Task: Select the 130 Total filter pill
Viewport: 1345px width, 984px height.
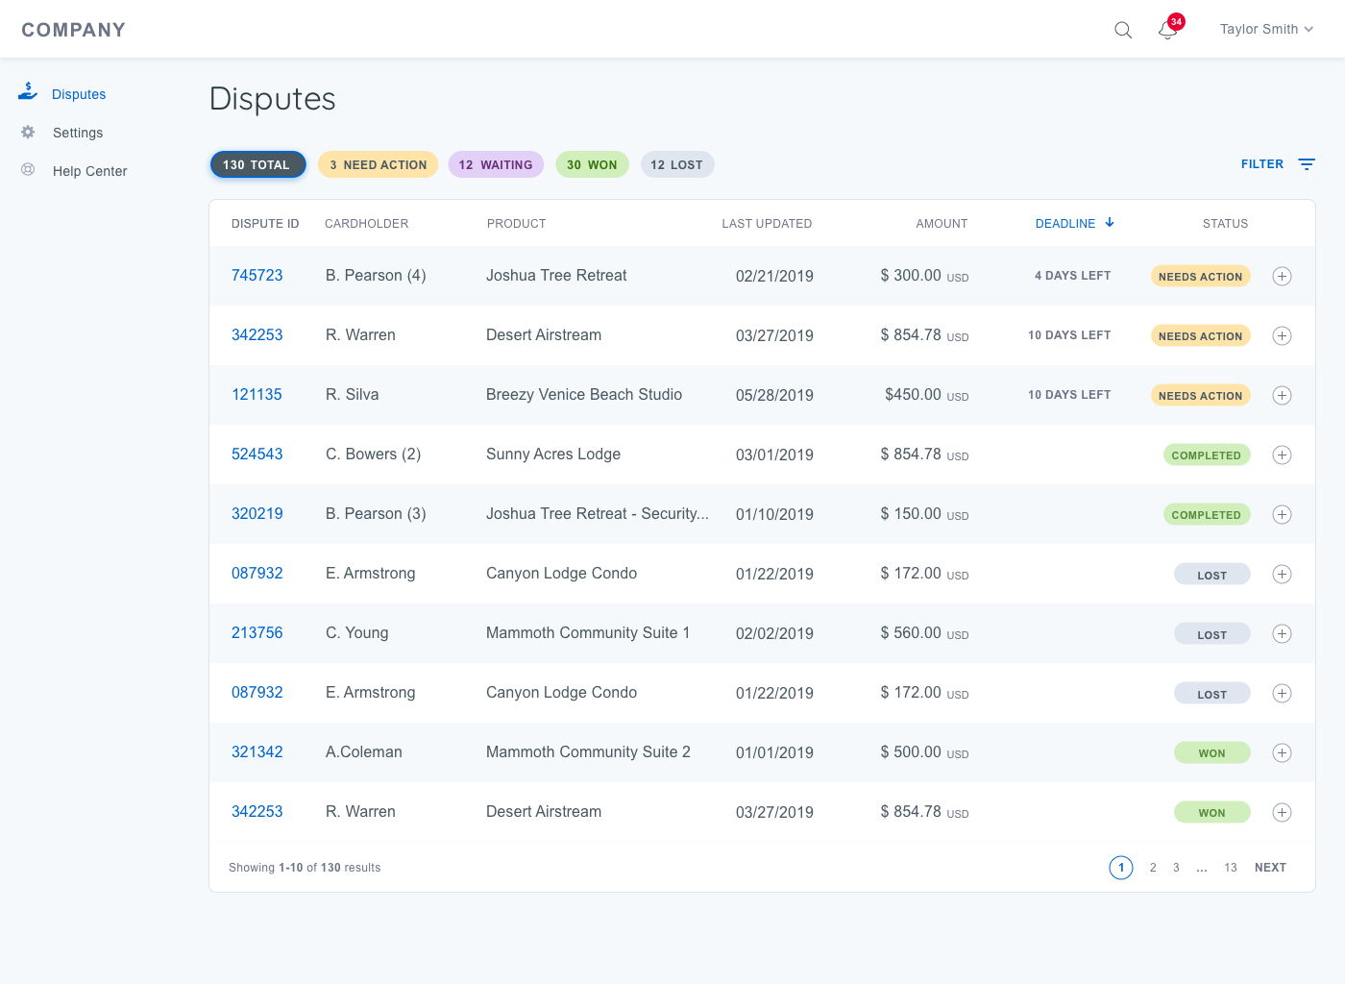Action: 257,165
